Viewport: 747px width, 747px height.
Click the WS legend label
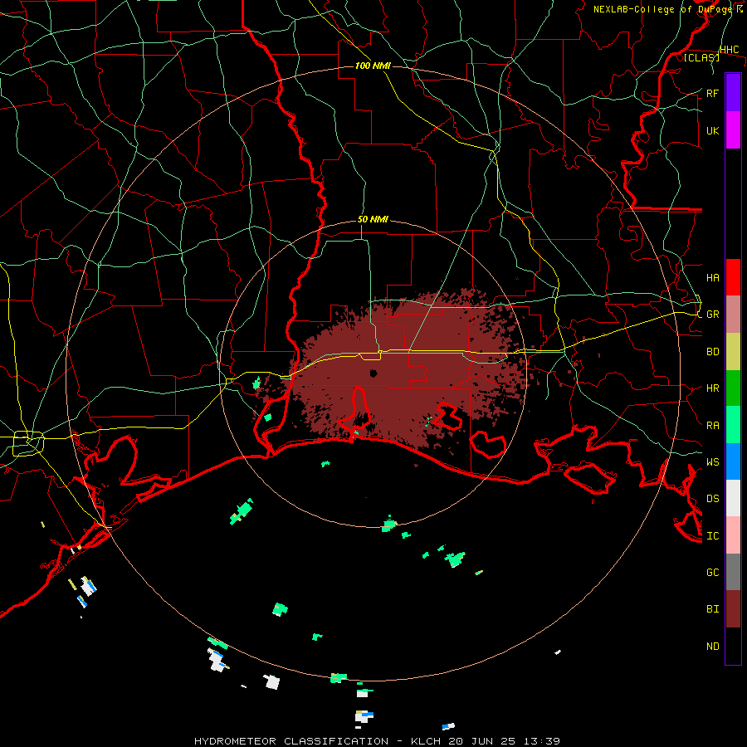pyautogui.click(x=712, y=461)
